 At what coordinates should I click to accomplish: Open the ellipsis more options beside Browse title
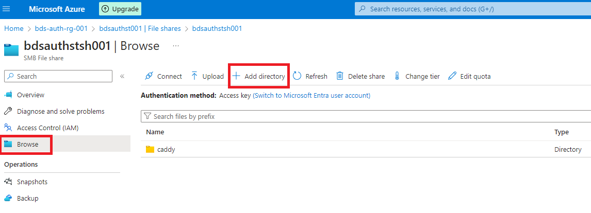tap(176, 46)
